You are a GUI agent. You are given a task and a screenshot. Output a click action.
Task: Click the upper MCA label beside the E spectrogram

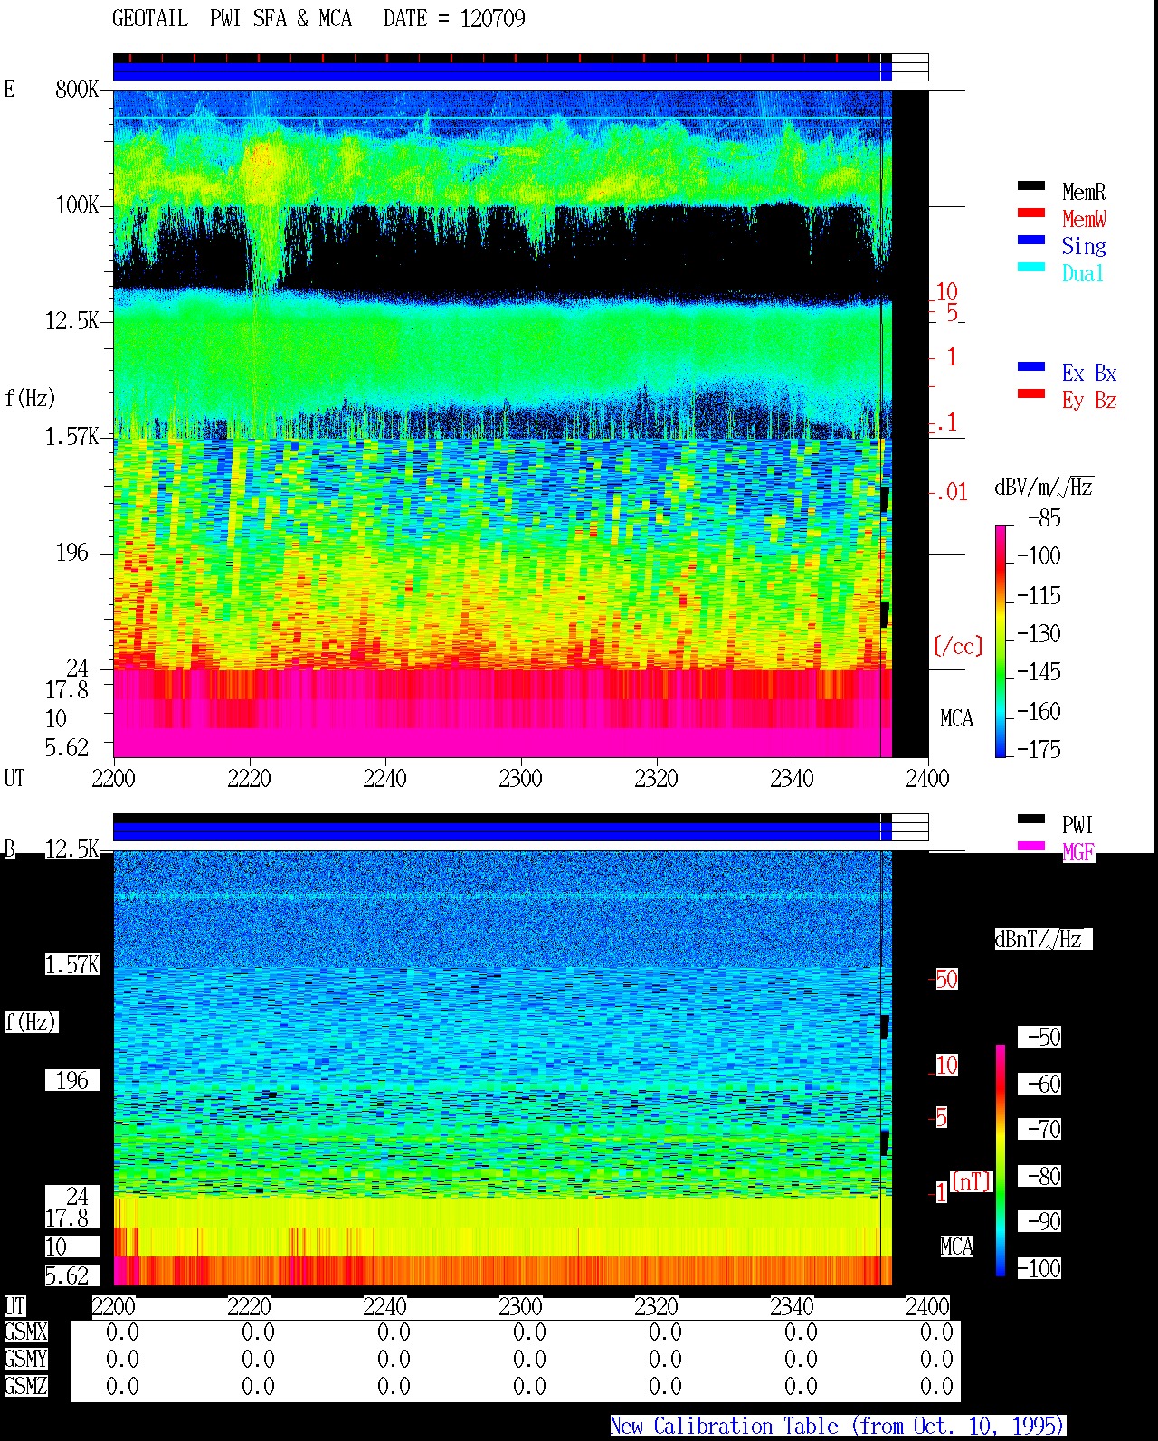coord(956,719)
